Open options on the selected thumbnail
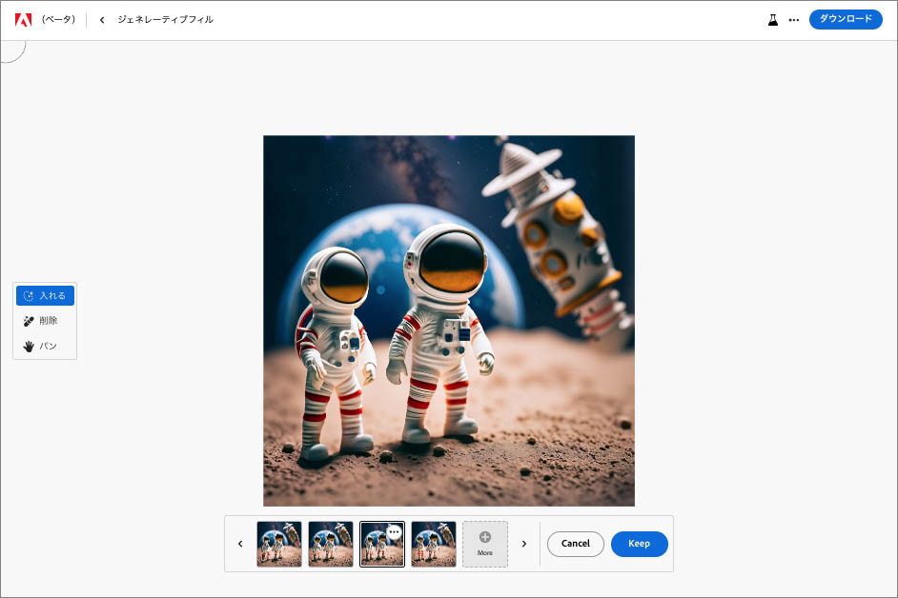The height and width of the screenshot is (598, 898). click(x=394, y=531)
